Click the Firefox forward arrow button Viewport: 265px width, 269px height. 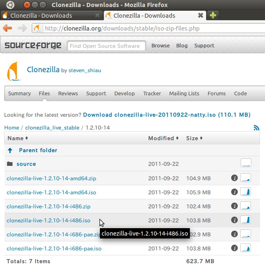[22, 28]
